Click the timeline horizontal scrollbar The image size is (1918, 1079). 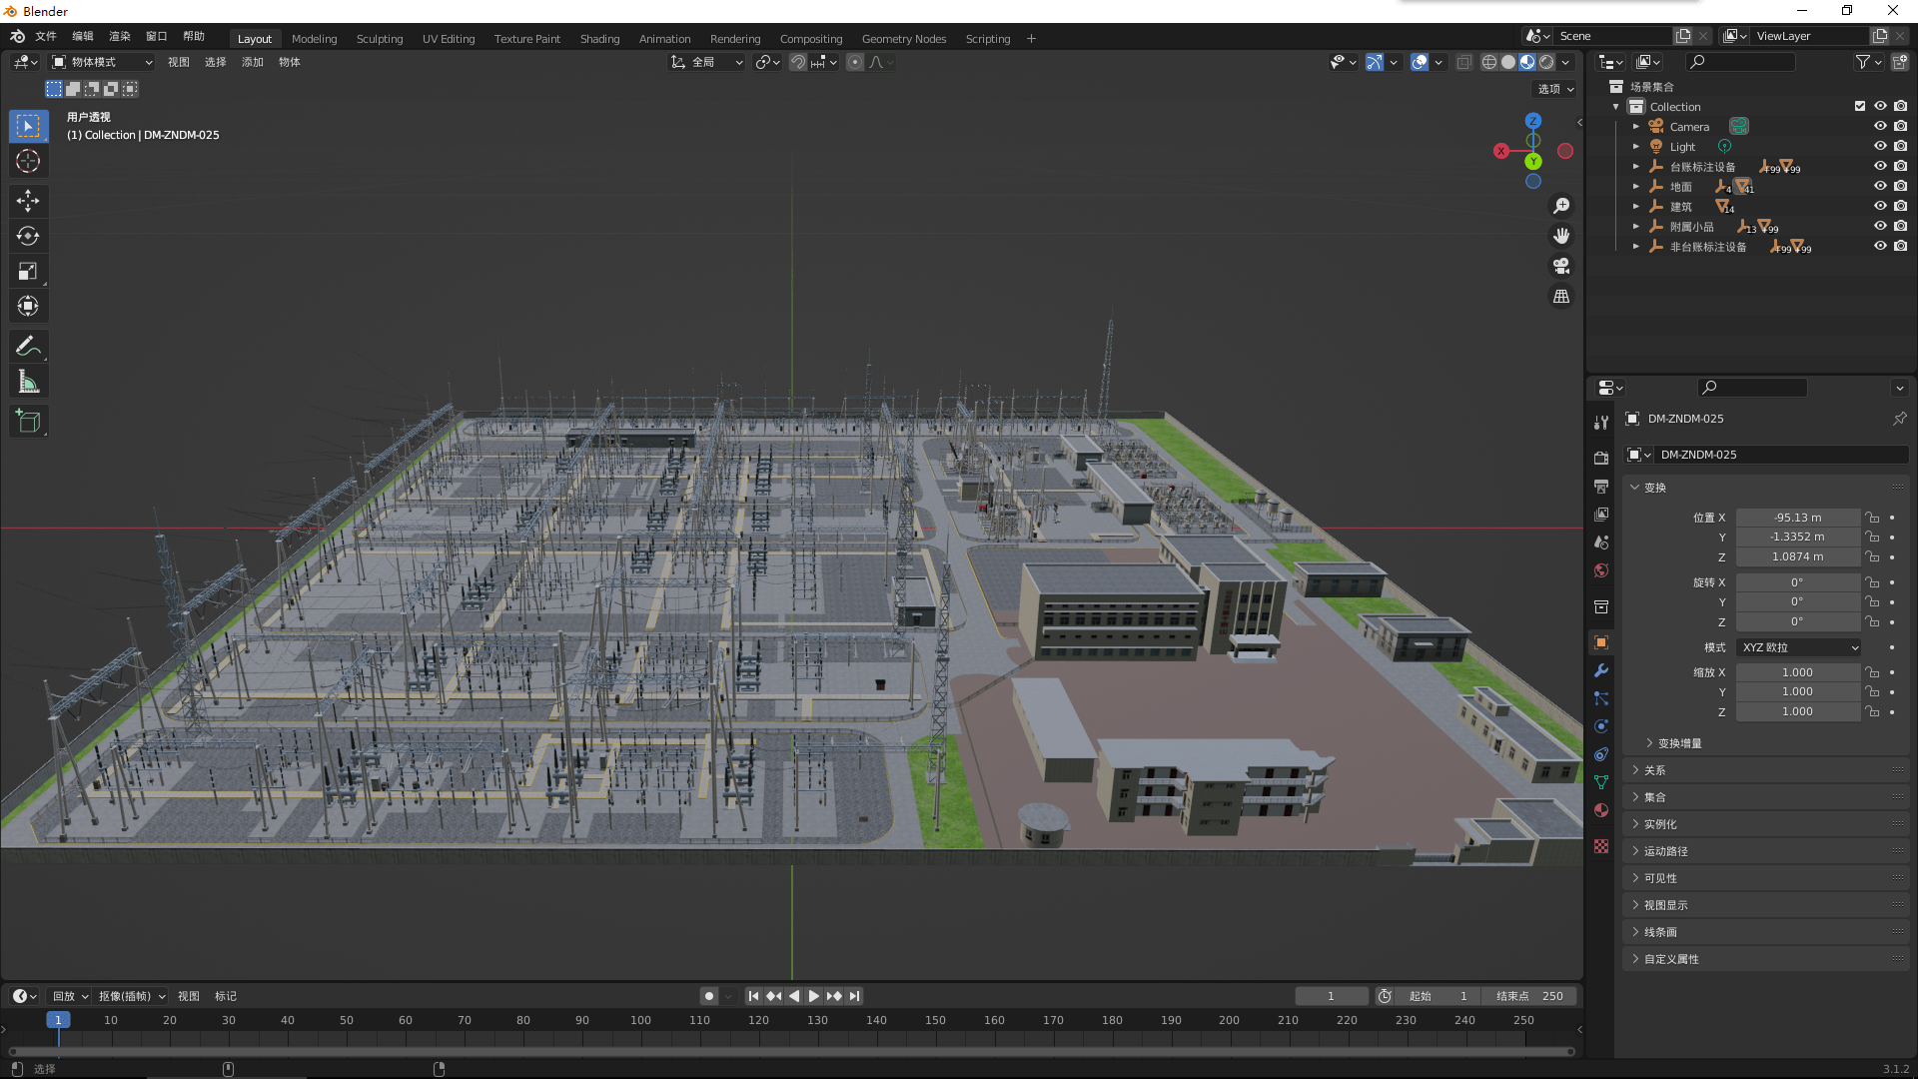(791, 1051)
